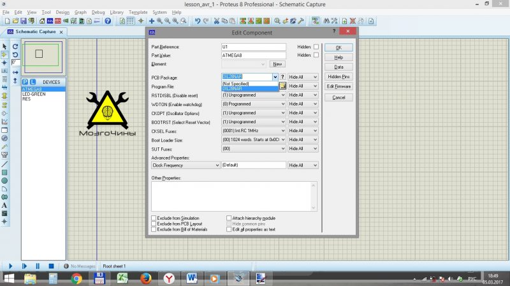This screenshot has height=286, width=510.
Task: Open Hide All dropdown for SUT Fuses
Action: coord(303,149)
